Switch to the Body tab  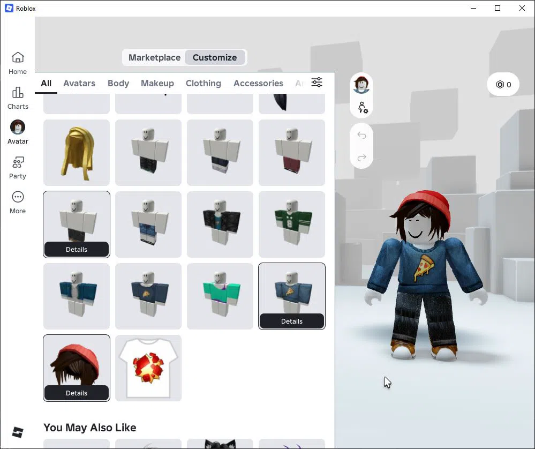[x=118, y=83]
